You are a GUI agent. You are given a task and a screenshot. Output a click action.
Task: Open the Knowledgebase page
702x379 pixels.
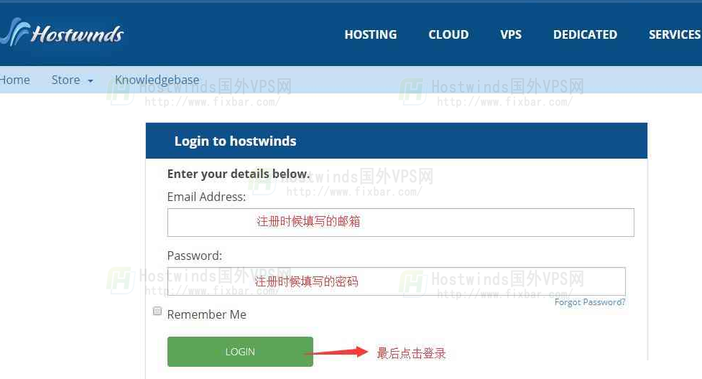(157, 80)
